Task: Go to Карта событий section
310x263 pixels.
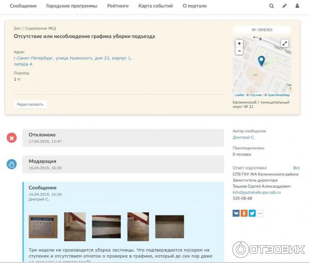Action: click(155, 6)
